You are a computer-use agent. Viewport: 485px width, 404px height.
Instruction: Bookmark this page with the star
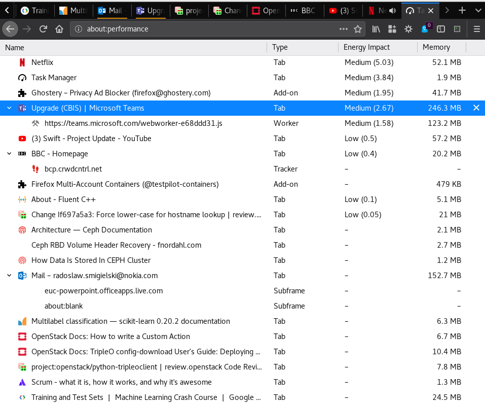click(x=358, y=29)
